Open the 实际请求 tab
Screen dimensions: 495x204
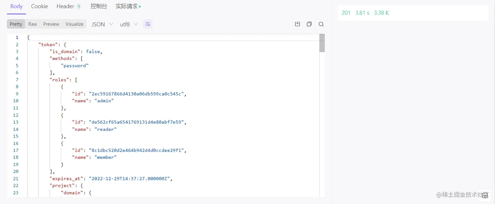[127, 6]
